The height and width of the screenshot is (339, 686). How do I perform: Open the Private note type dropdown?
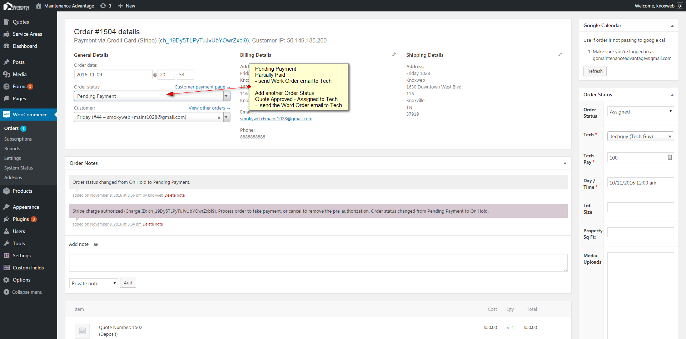93,283
